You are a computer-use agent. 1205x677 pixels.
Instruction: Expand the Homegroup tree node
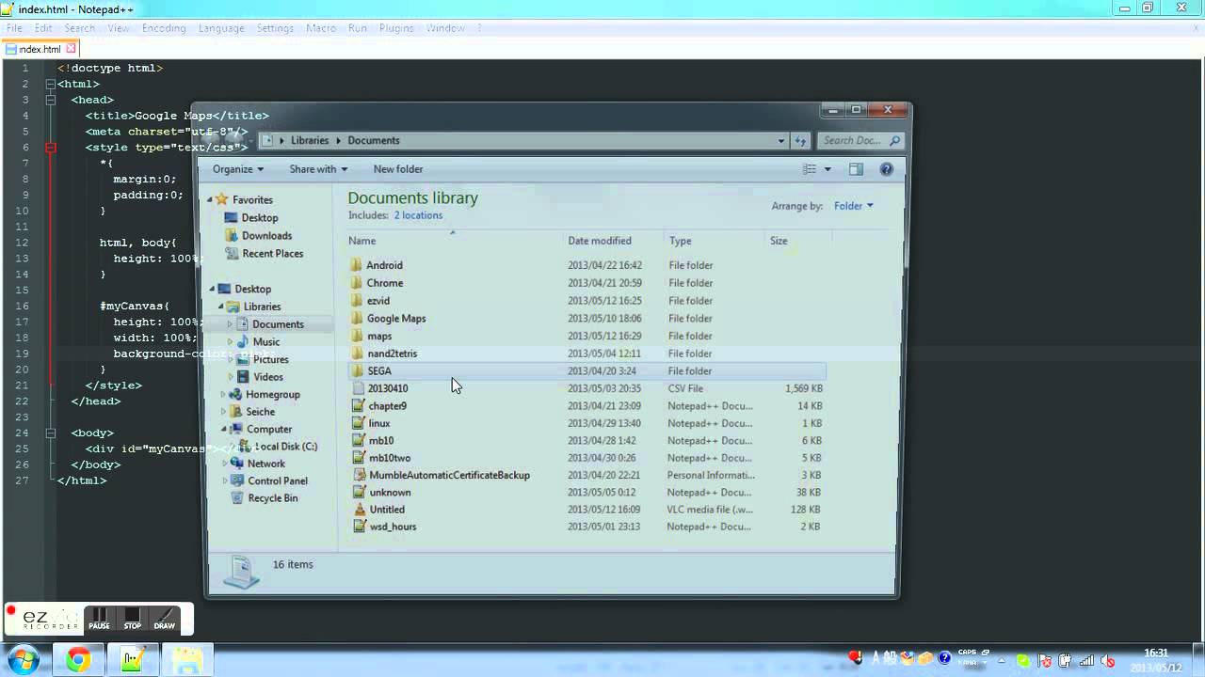tap(223, 395)
